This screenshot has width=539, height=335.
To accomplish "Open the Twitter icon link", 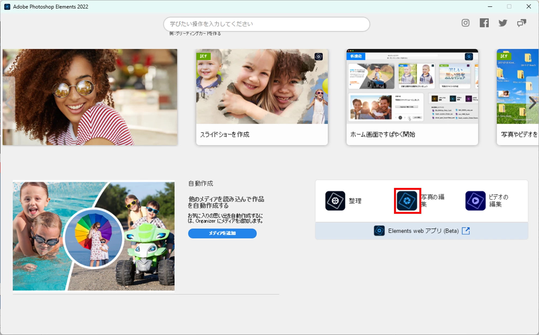I will point(503,23).
